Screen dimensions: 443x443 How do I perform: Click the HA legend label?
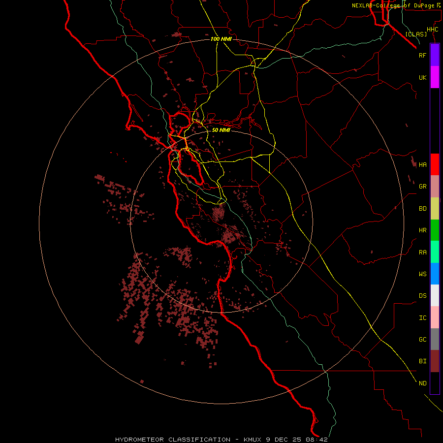point(422,165)
